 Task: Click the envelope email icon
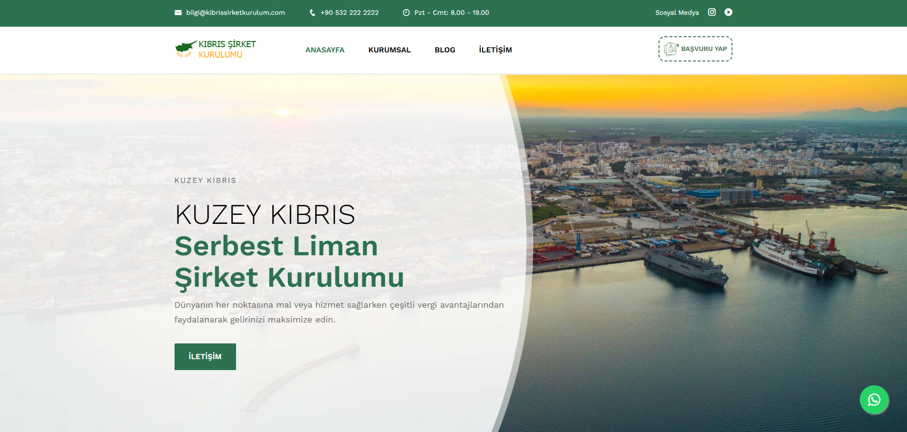pyautogui.click(x=178, y=13)
